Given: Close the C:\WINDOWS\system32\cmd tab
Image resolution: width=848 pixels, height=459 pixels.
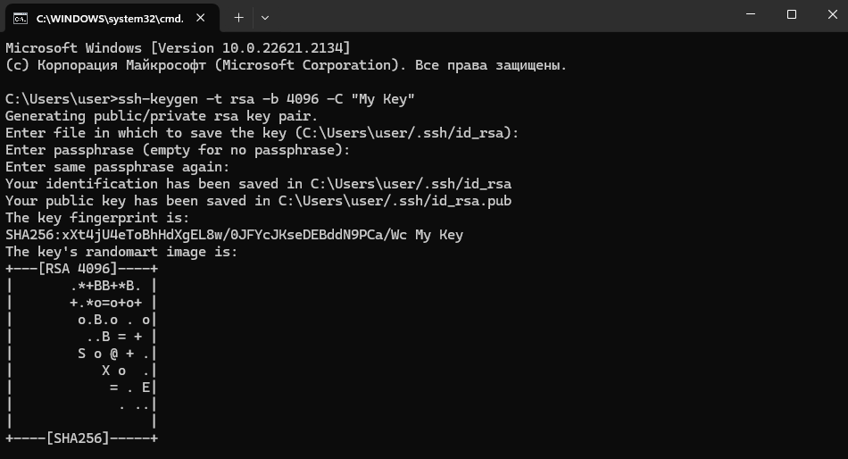Looking at the screenshot, I should pyautogui.click(x=200, y=18).
